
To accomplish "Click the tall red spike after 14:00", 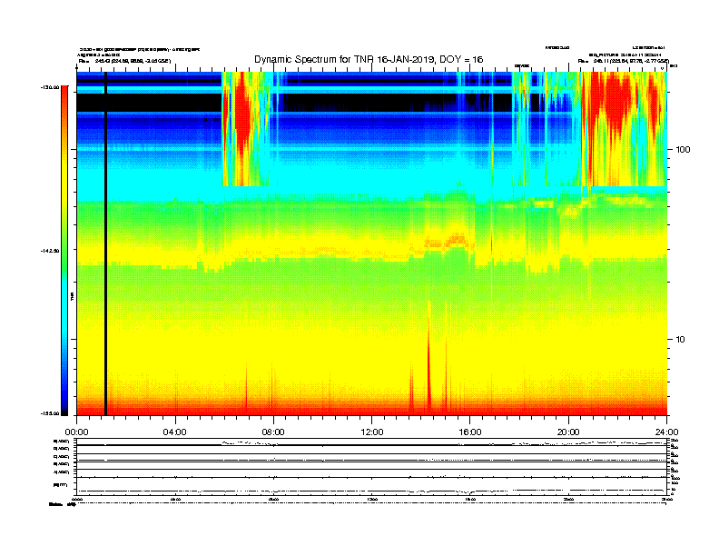I will pos(429,358).
